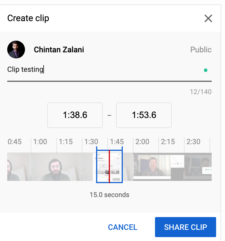225x241 pixels.
Task: Click the green status dot indicator
Action: pyautogui.click(x=206, y=70)
